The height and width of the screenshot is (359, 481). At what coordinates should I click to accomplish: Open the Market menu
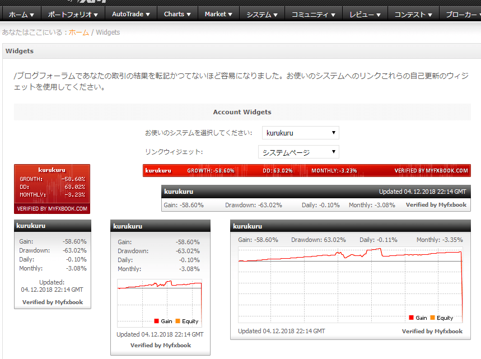[218, 14]
